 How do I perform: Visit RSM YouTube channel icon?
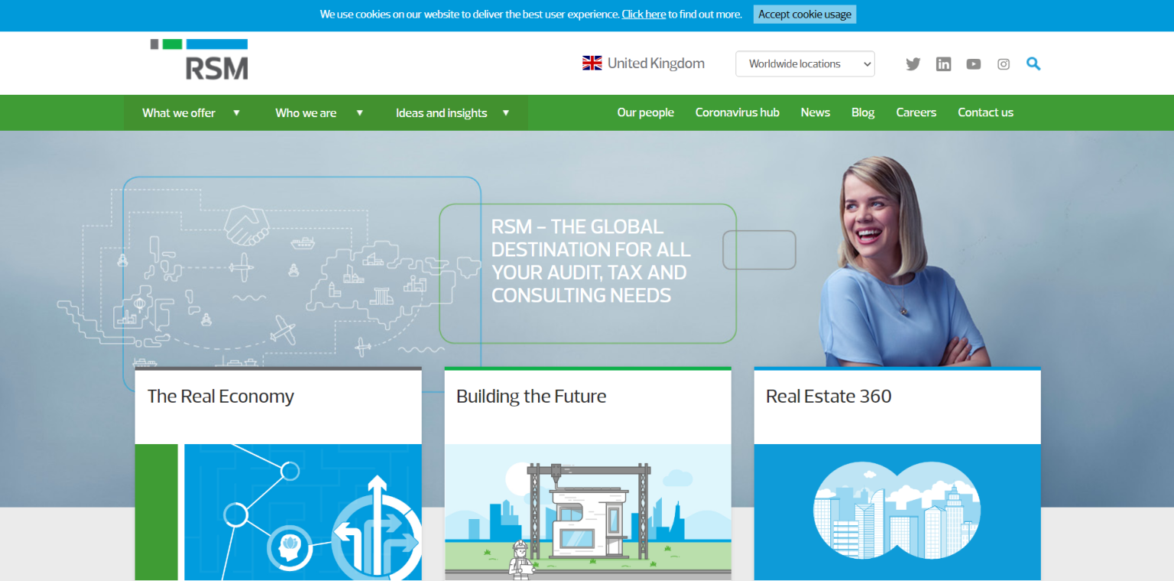click(973, 64)
